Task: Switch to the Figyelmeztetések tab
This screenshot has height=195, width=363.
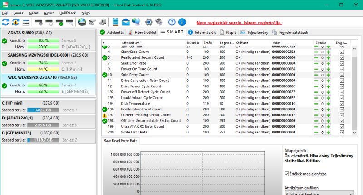Action: pos(290,32)
